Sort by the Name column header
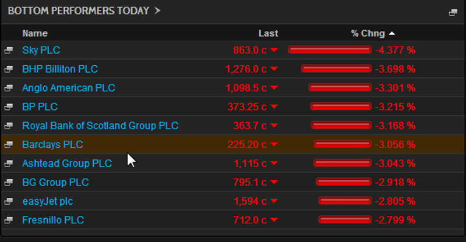The height and width of the screenshot is (242, 466). click(x=35, y=33)
